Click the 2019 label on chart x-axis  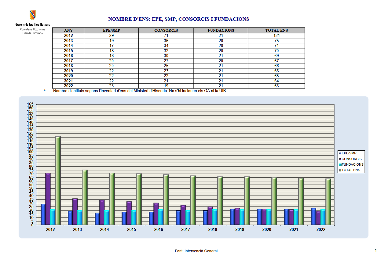coord(240,230)
